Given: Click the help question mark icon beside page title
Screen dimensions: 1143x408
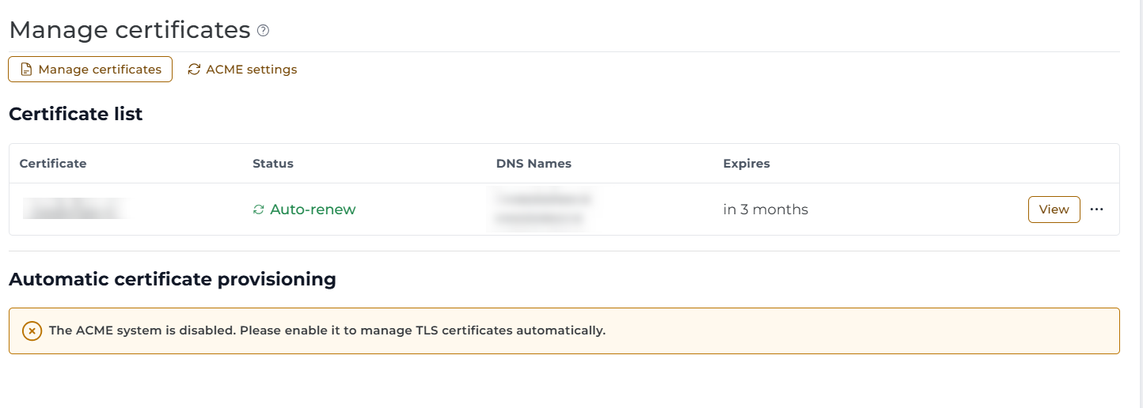Looking at the screenshot, I should (264, 31).
